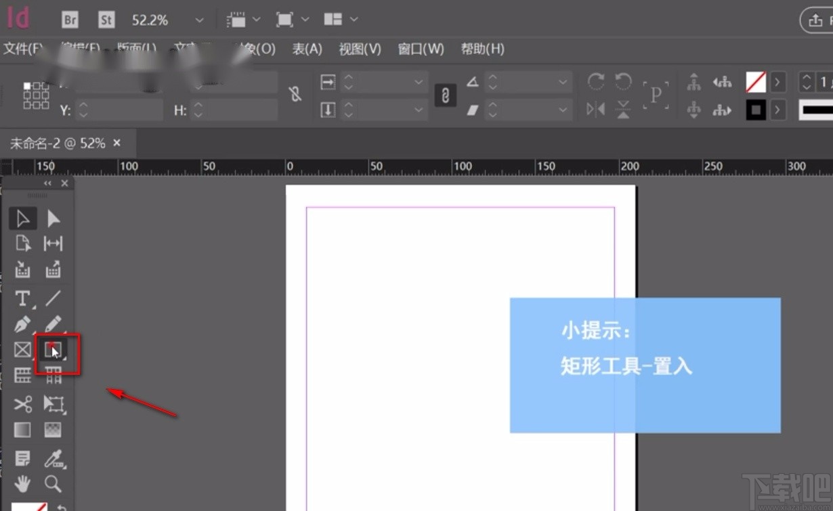This screenshot has width=833, height=511.
Task: Close the 未命名-2 document tab
Action: [117, 143]
